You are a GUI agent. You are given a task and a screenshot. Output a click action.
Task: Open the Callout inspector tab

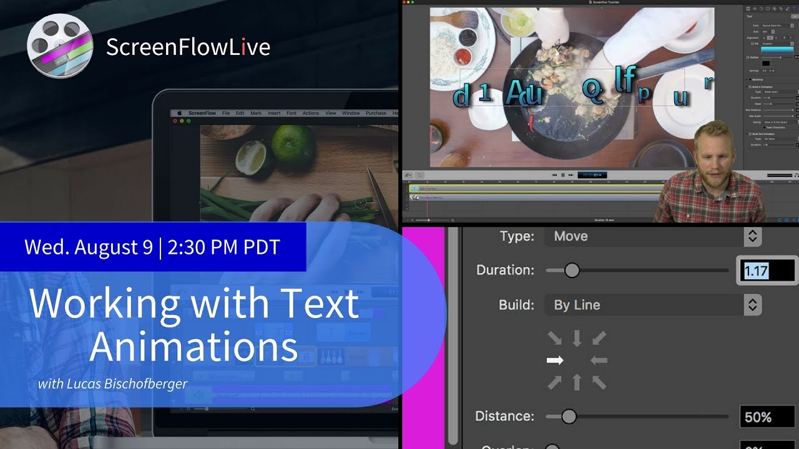[775, 9]
